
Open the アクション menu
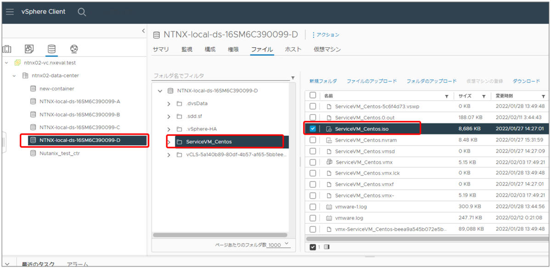(326, 35)
